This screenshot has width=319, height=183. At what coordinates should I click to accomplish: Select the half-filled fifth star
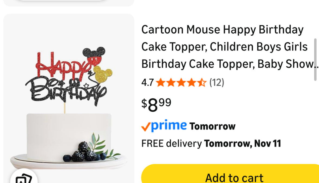pyautogui.click(x=202, y=83)
